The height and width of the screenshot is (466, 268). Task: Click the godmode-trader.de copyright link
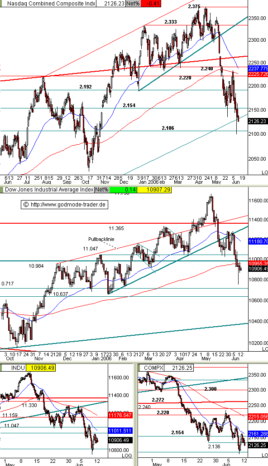coord(64,205)
